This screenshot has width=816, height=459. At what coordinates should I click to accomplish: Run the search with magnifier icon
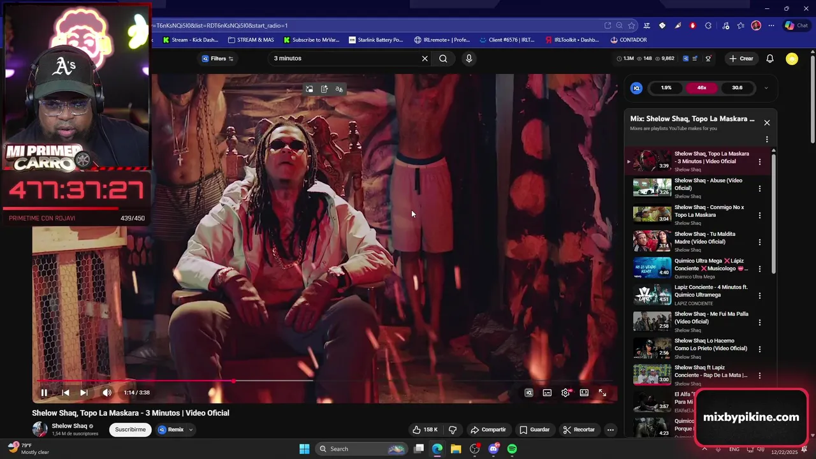pos(443,59)
